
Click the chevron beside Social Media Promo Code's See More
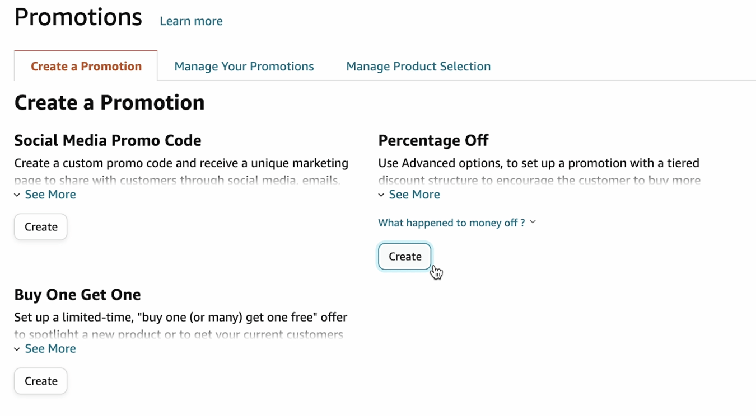click(x=17, y=194)
